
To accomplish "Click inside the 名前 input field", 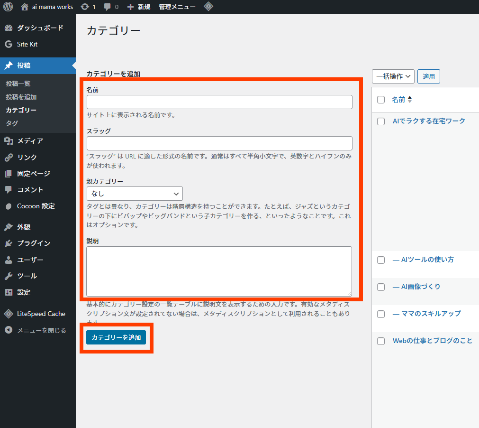I will click(x=218, y=102).
